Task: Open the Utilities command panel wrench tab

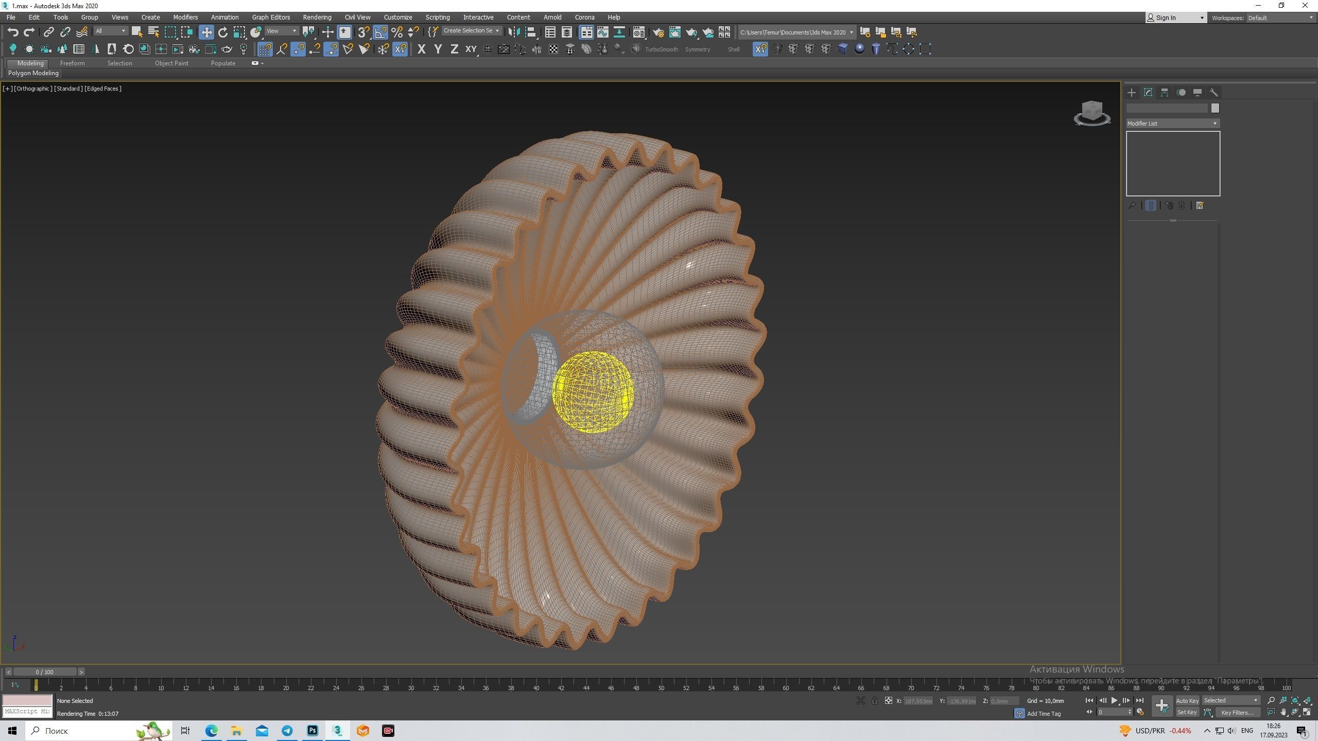Action: click(x=1214, y=93)
